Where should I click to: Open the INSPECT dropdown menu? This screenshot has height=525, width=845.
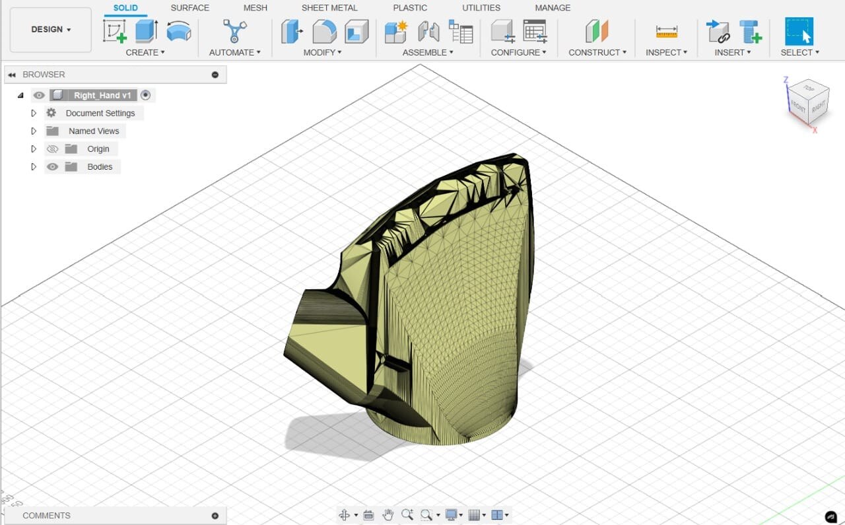(666, 52)
